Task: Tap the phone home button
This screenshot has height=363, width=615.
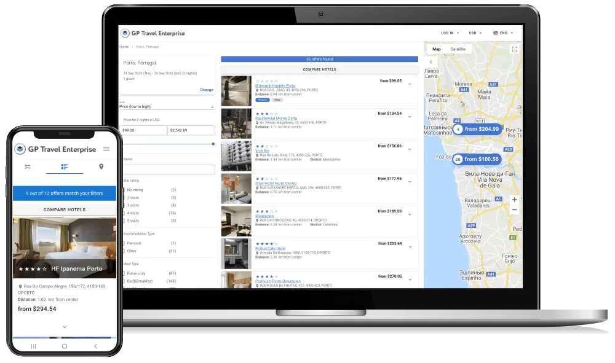Action: pyautogui.click(x=65, y=346)
